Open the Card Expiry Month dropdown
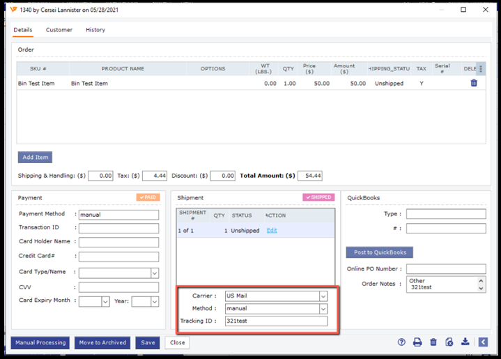The width and height of the screenshot is (501, 359). 105,302
